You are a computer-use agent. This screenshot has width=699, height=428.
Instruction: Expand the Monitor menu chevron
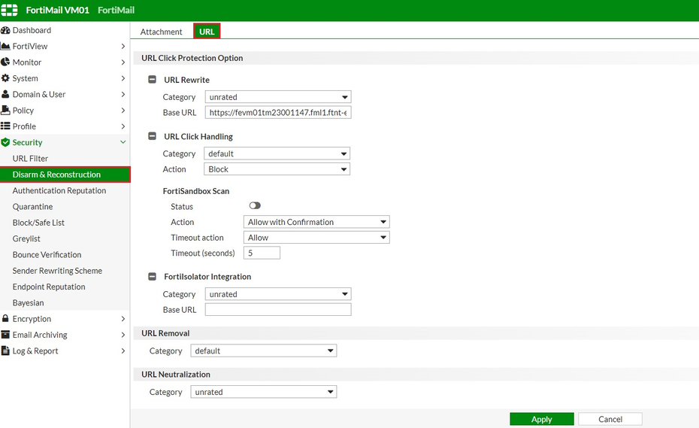pos(123,62)
